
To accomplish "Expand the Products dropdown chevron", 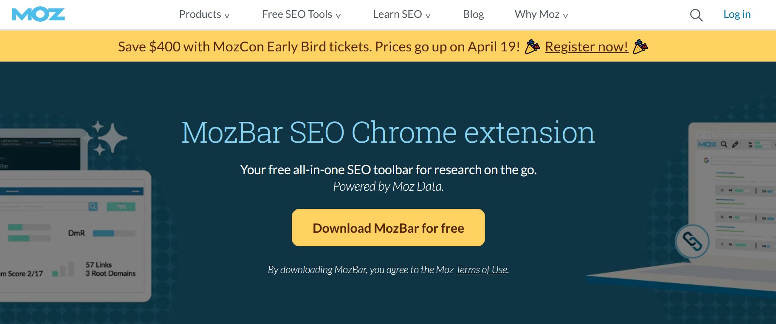I will coord(227,16).
